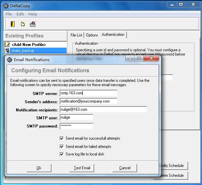Click the SMTP password input field
The image size is (202, 185).
click(x=76, y=126)
